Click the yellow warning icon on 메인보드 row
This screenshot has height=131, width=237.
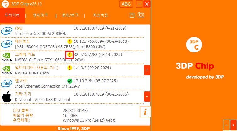click(x=70, y=41)
